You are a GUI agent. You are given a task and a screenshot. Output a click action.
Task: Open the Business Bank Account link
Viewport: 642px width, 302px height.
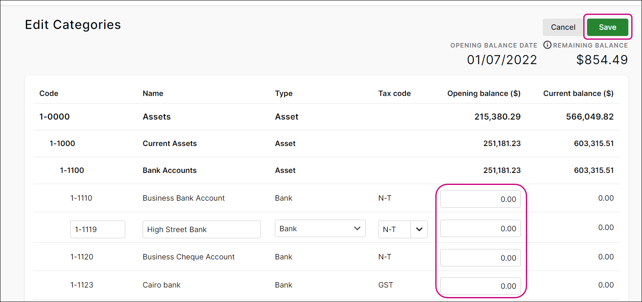(x=184, y=198)
